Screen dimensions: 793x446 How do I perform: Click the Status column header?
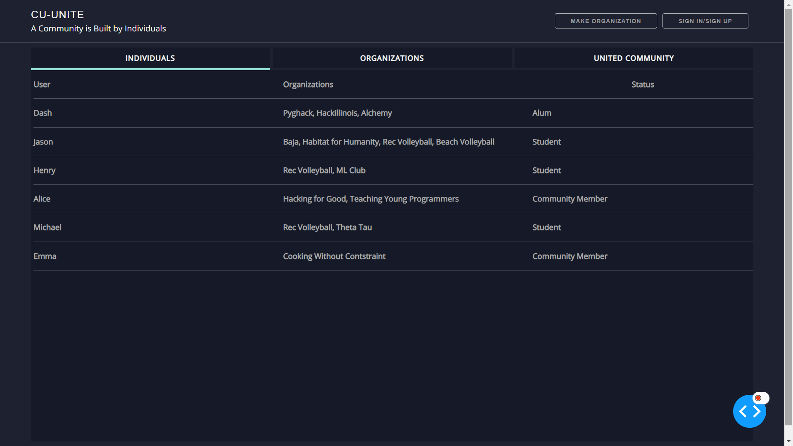click(642, 84)
